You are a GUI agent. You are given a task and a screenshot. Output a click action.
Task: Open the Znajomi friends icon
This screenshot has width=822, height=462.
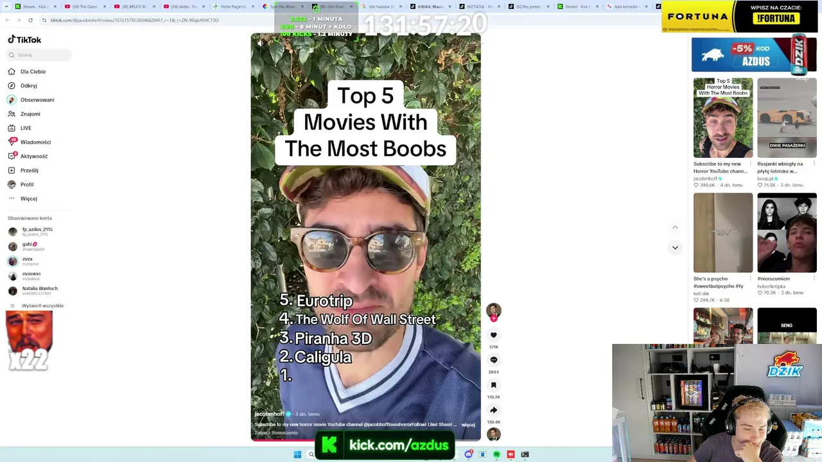click(12, 114)
